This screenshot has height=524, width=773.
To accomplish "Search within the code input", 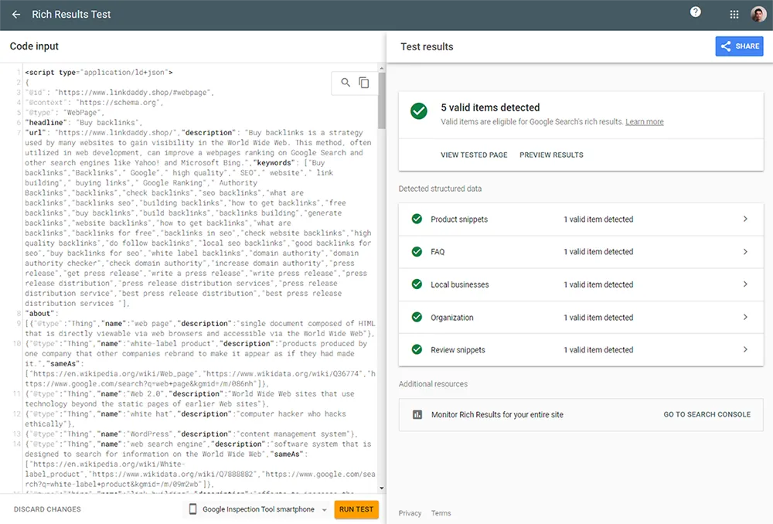I will (346, 83).
